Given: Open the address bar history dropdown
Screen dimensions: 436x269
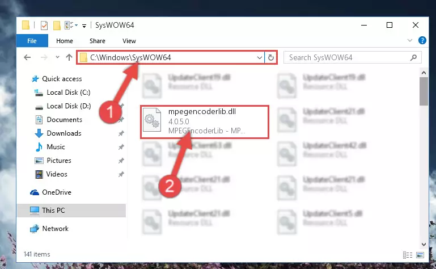Looking at the screenshot, I should point(260,58).
